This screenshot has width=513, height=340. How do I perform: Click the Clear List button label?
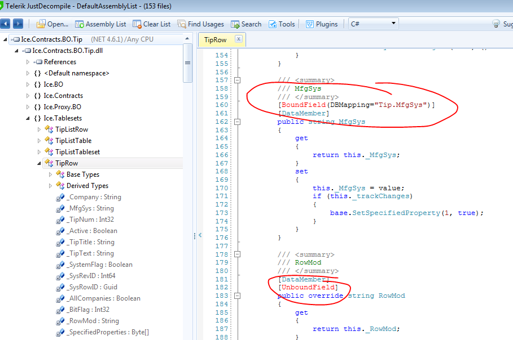click(x=157, y=24)
